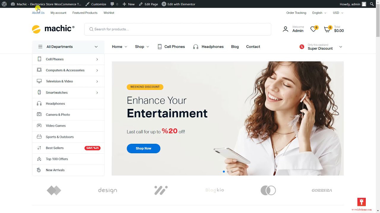Open the About Us link
This screenshot has width=380, height=213.
pos(38,13)
